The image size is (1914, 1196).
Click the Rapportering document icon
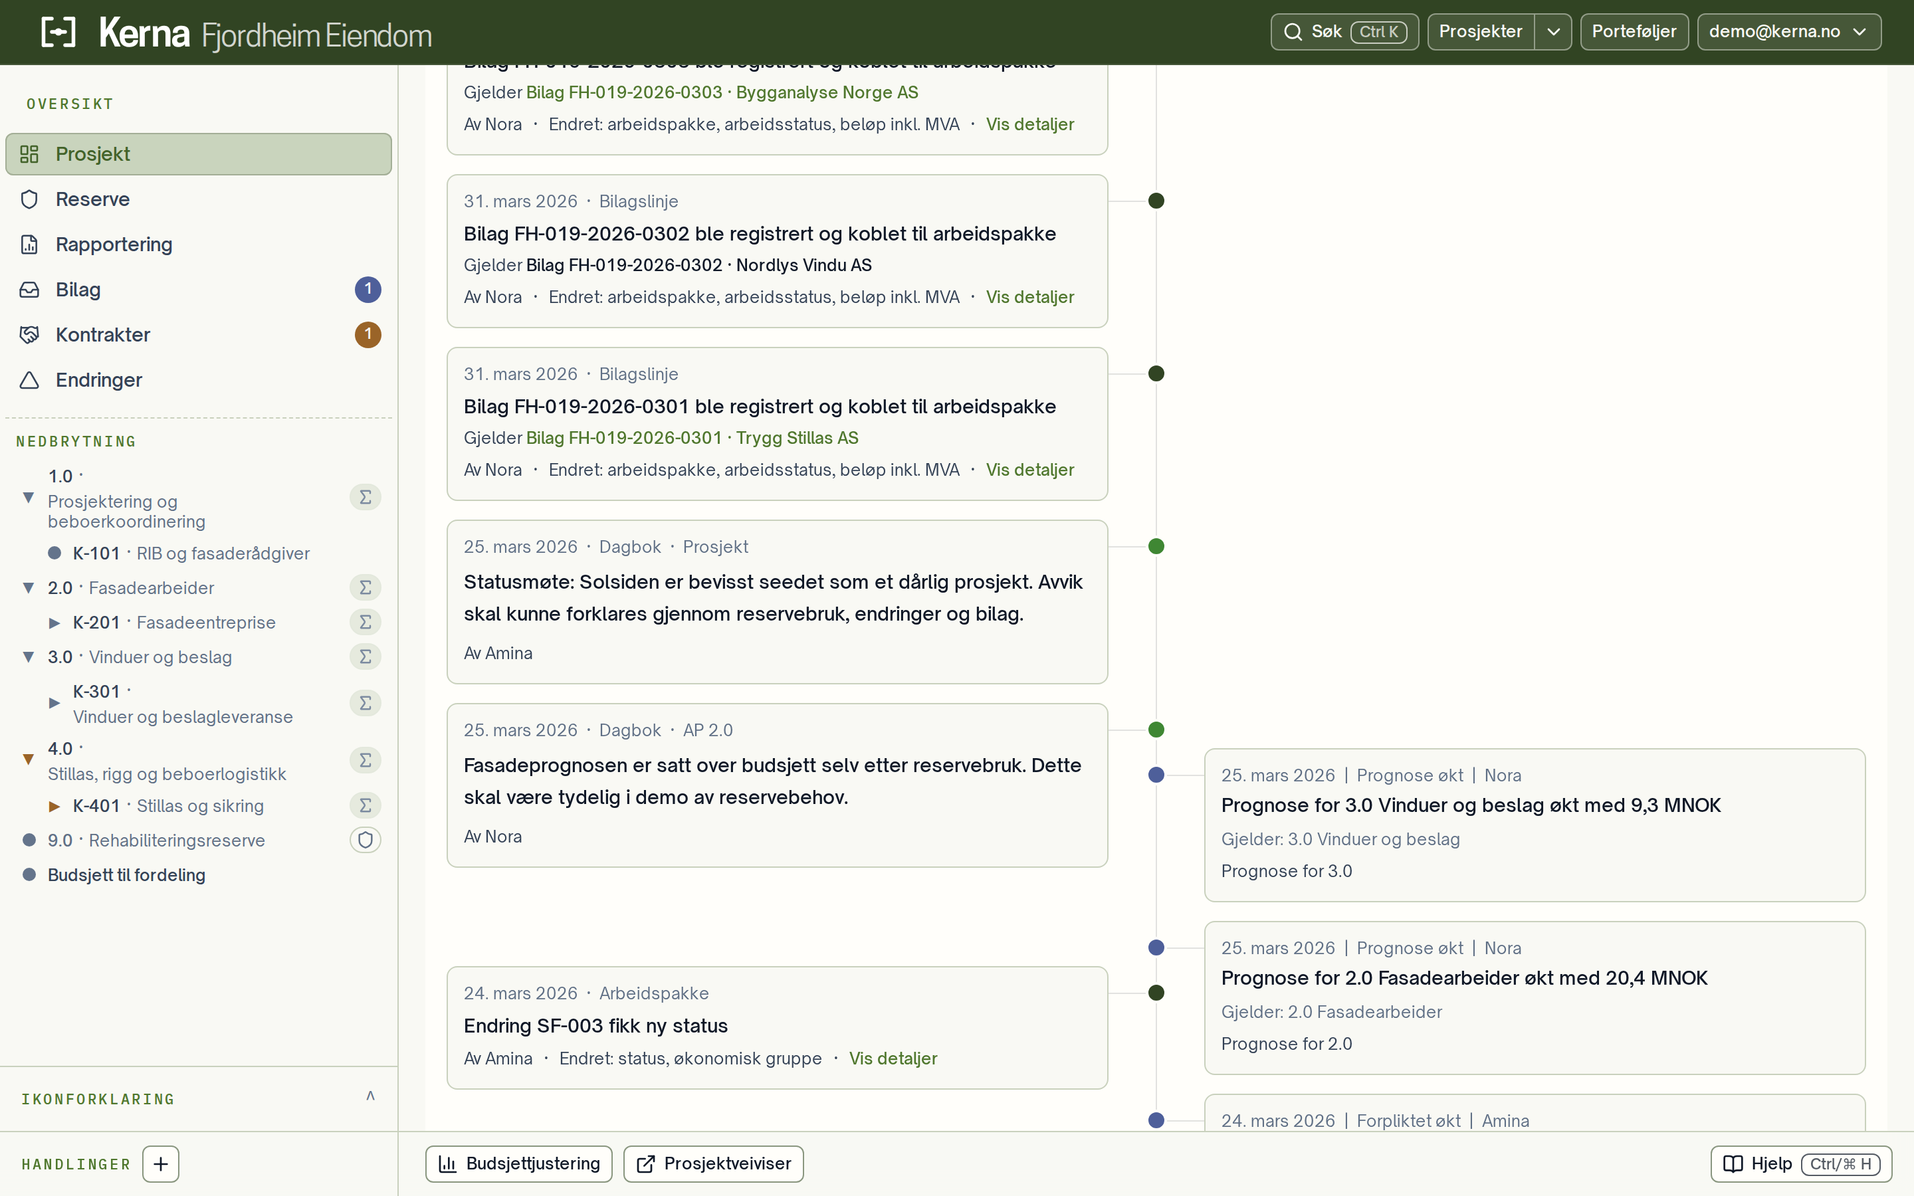click(29, 245)
